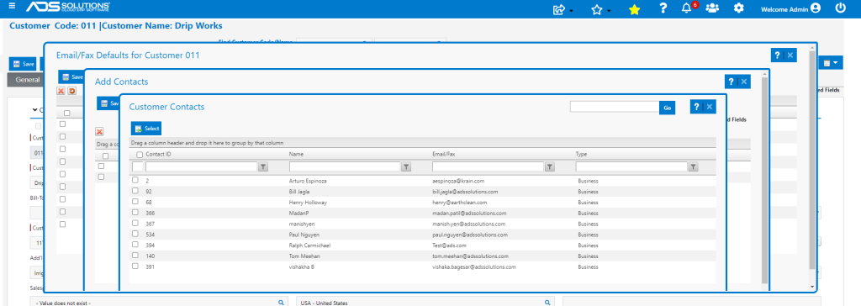Click the Email/Fax filter text box

tap(489, 166)
